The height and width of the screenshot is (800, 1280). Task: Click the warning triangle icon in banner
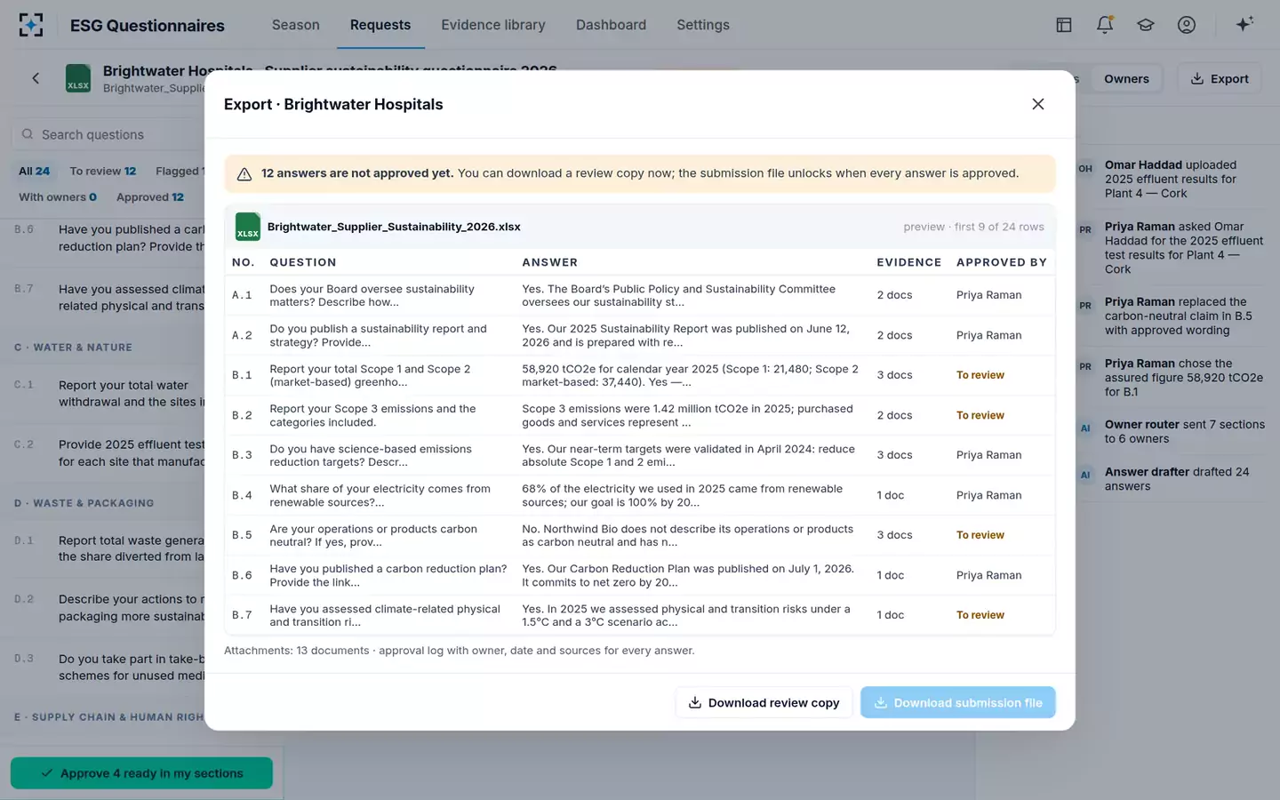(244, 174)
